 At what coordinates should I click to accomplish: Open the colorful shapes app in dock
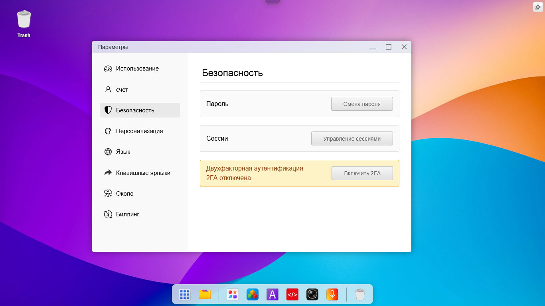click(x=233, y=294)
